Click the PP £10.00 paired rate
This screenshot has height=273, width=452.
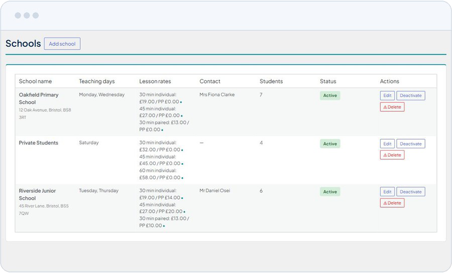tap(151, 226)
